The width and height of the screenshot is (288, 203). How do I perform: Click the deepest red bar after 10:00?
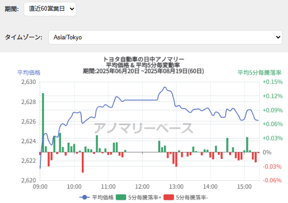coord(83,162)
